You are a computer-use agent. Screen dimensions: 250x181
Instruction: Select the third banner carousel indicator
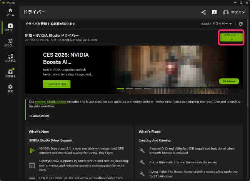tap(138, 88)
